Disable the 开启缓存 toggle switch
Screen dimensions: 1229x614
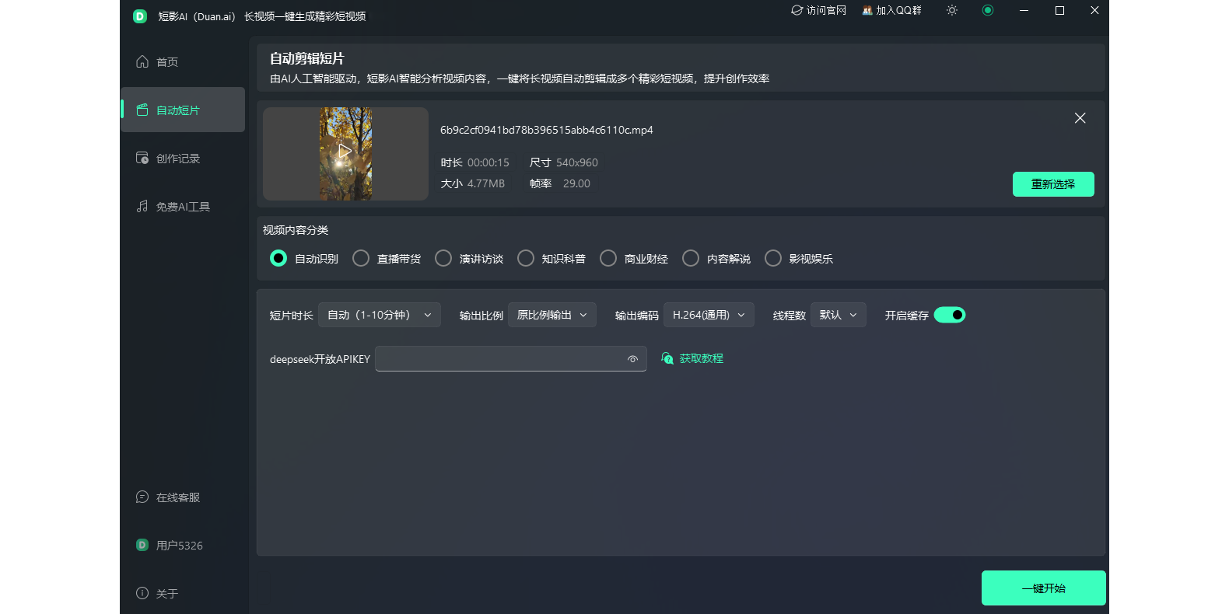point(950,315)
